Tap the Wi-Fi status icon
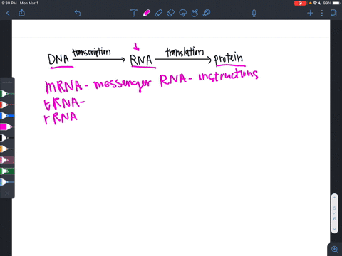This screenshot has width=342, height=256. pyautogui.click(x=315, y=3)
